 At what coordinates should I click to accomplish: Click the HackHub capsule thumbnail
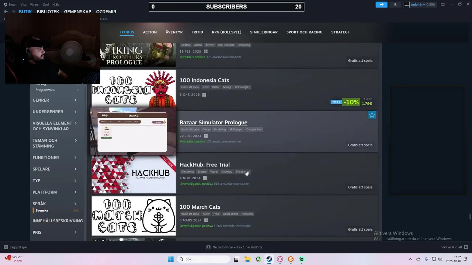pyautogui.click(x=133, y=174)
